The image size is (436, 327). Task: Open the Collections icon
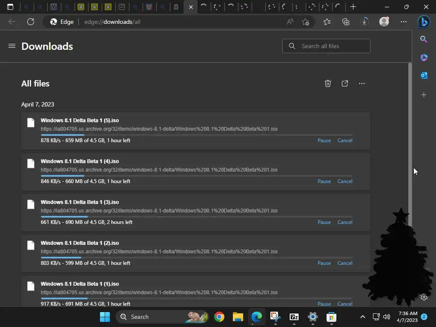[346, 22]
